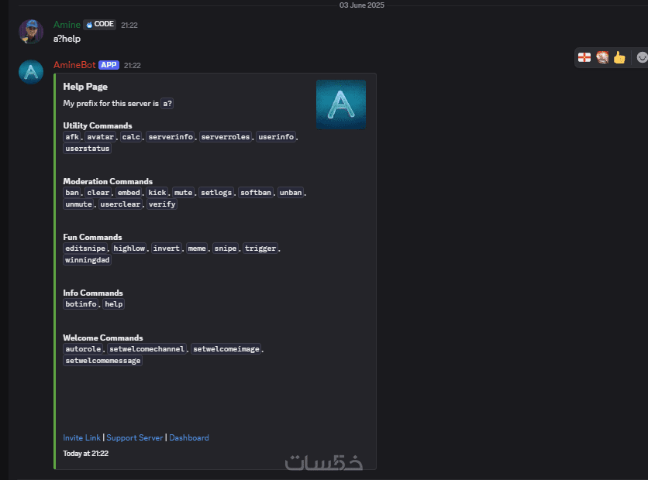Click the Amine username
Screen dimensions: 648x480
point(67,25)
